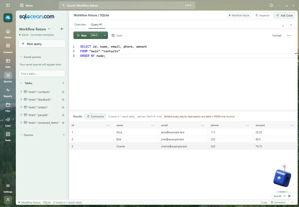Open the Files sidebar icon

(8, 107)
